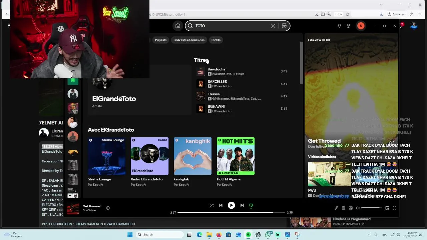The height and width of the screenshot is (240, 427).
Task: Play the track SARCELLES
Action: tap(243, 84)
